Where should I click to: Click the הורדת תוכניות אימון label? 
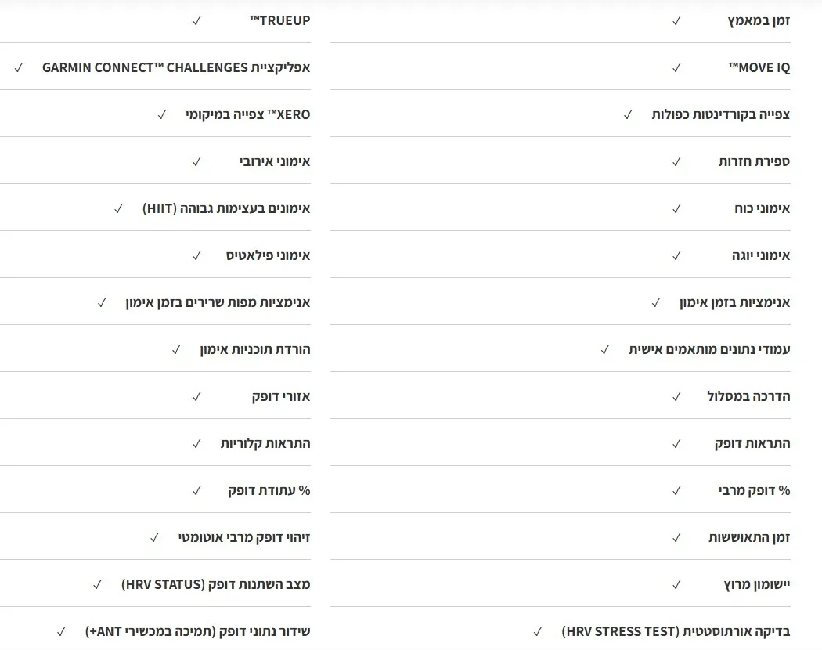[x=255, y=349]
